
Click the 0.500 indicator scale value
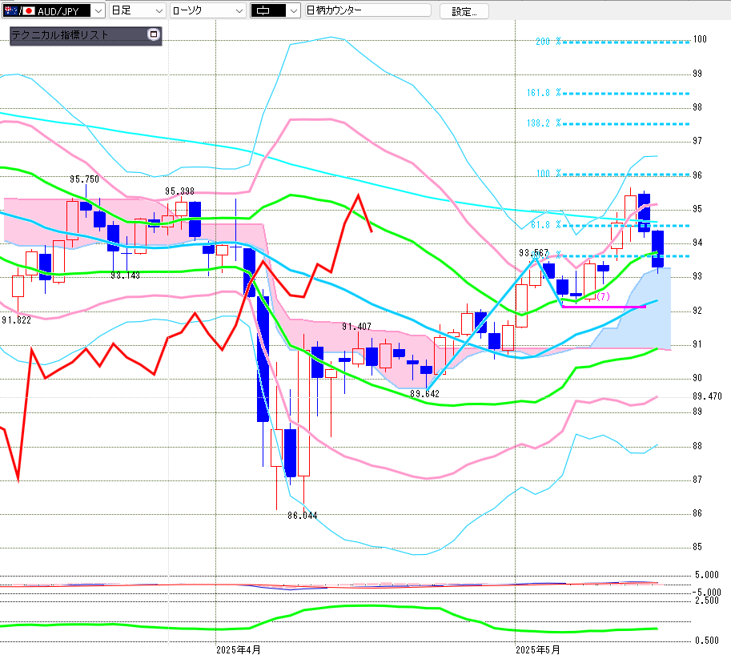707,641
